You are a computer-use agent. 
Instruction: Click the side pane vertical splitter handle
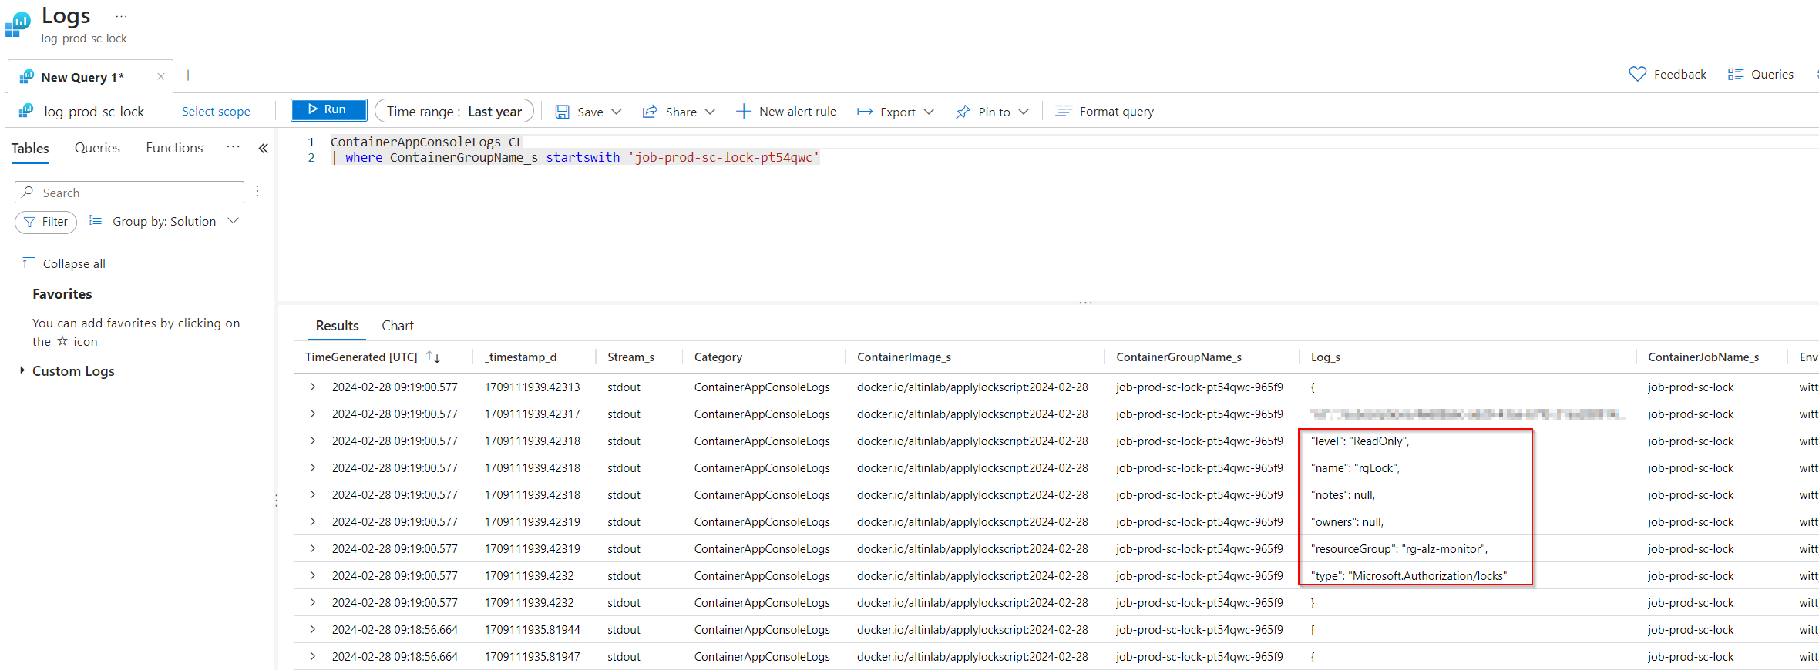point(276,501)
